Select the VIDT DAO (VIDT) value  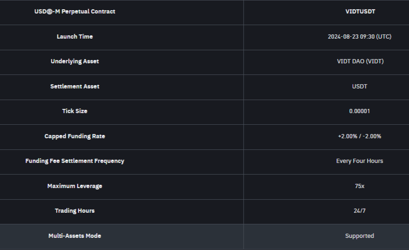click(x=360, y=61)
